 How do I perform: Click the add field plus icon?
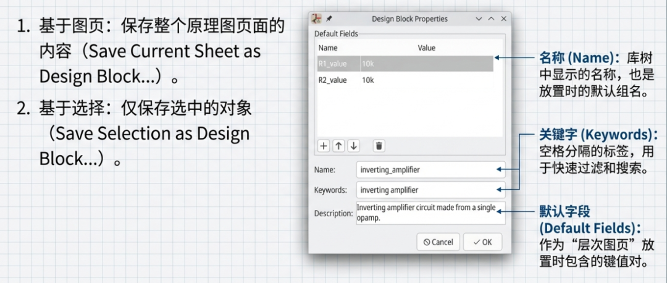pos(324,146)
